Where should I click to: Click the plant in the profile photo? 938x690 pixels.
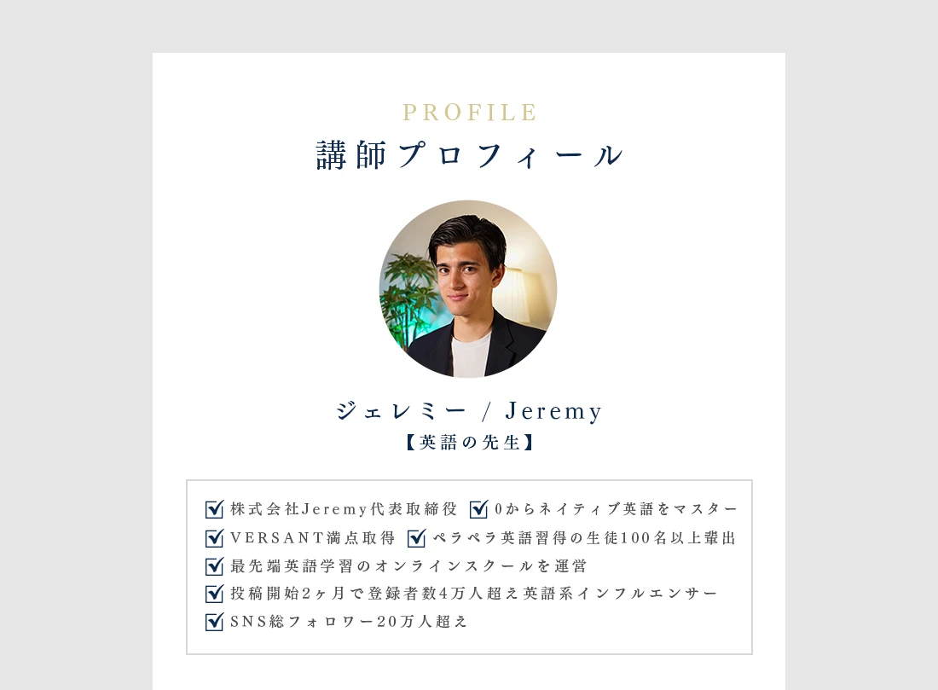tap(408, 293)
